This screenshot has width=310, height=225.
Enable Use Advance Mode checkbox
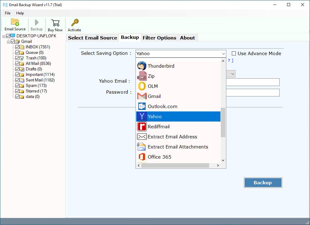[x=234, y=54]
